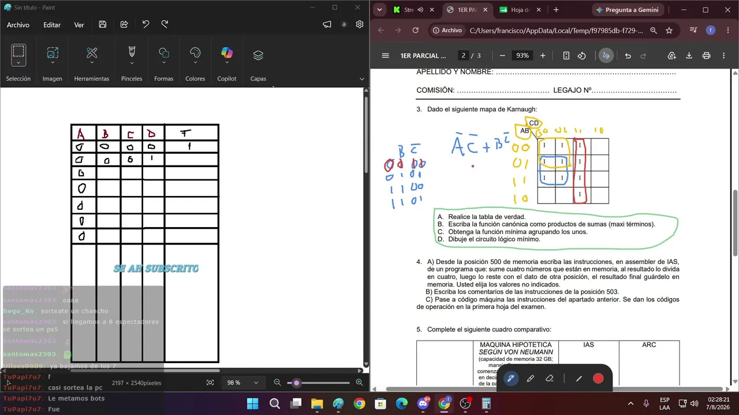Click the pen thickness line icon
Viewport: 739px width, 415px height.
pyautogui.click(x=578, y=378)
